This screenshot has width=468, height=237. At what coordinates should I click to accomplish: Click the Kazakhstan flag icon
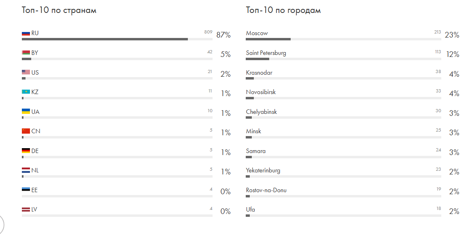(26, 92)
